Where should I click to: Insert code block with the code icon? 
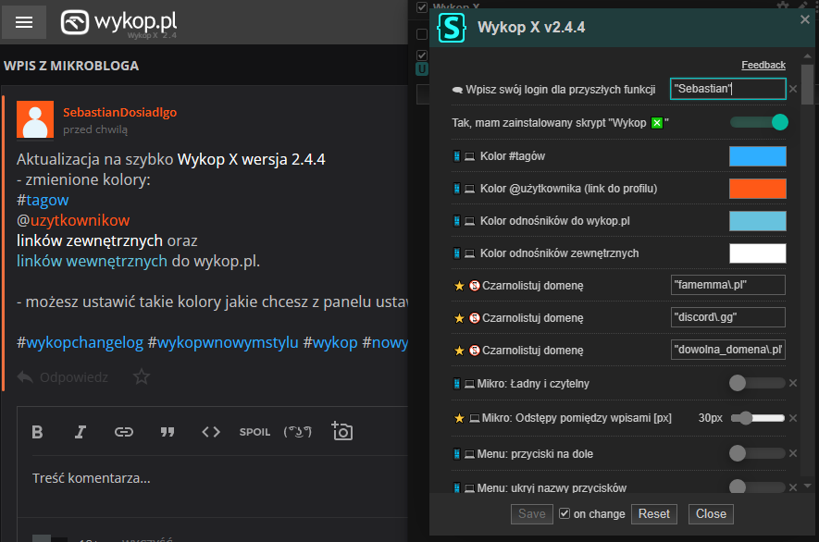[211, 432]
